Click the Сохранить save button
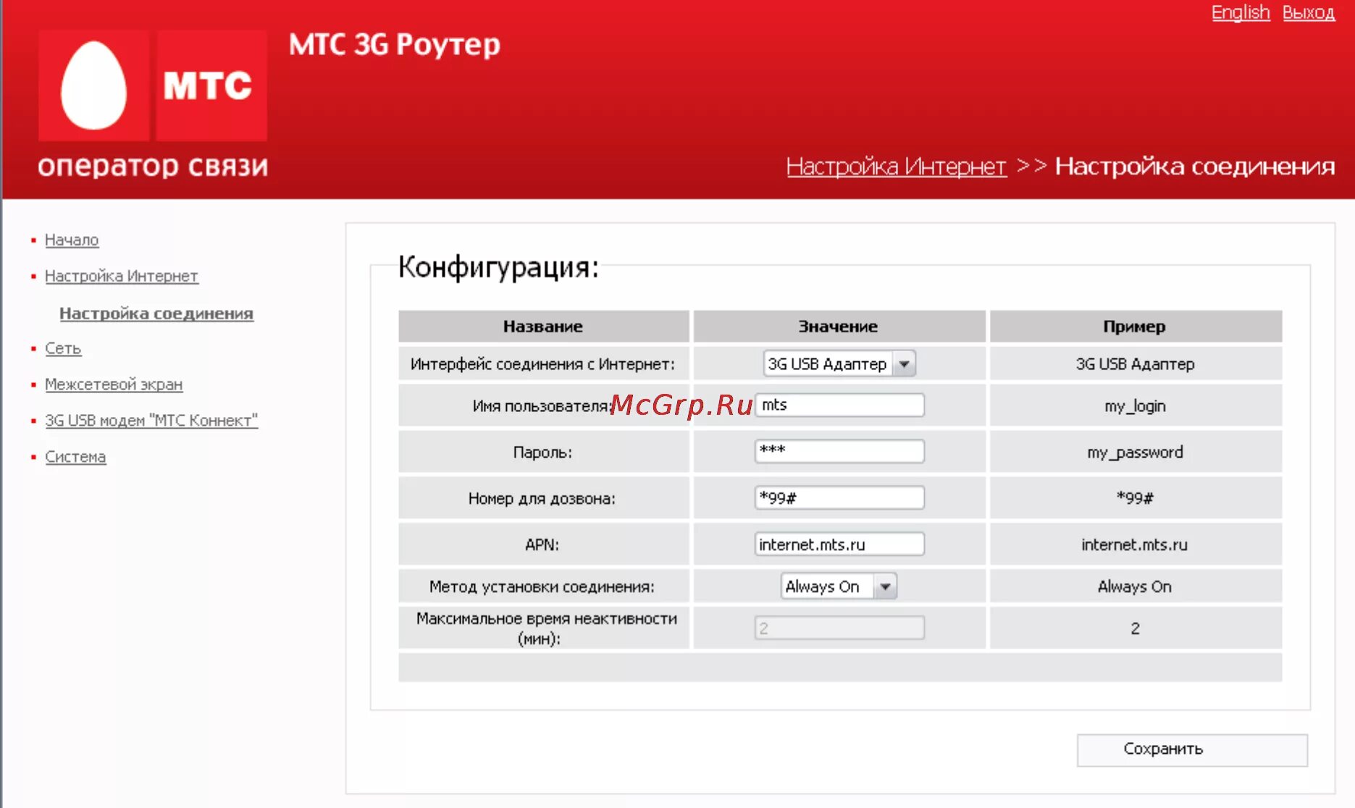Screen dimensions: 1355x808 coord(1192,750)
